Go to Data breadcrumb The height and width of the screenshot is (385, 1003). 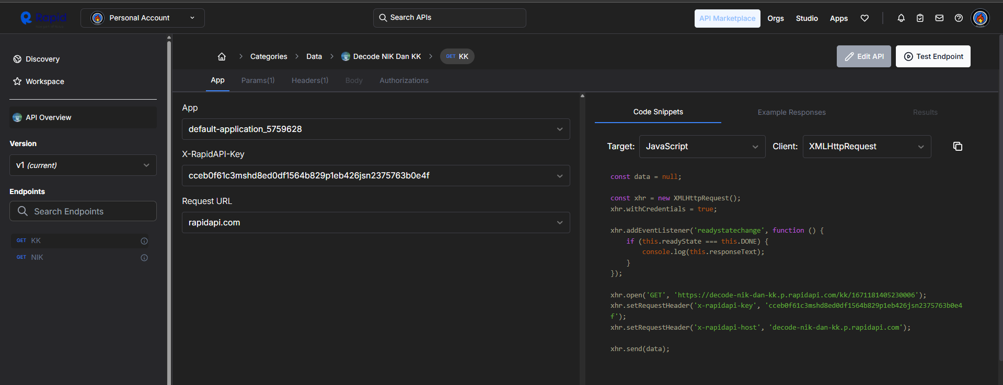point(314,56)
